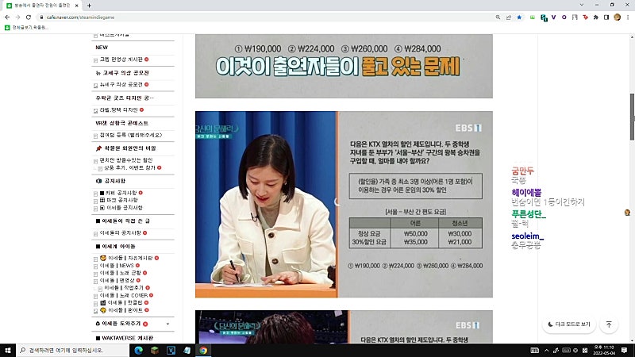Click the share page icon in address bar
This screenshot has width=635, height=357.
[509, 17]
